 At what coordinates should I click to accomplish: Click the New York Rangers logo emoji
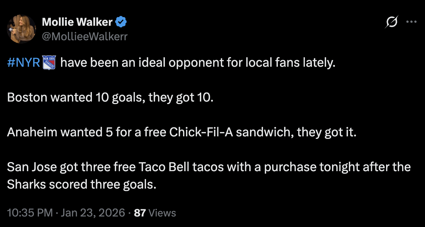pyautogui.click(x=48, y=62)
